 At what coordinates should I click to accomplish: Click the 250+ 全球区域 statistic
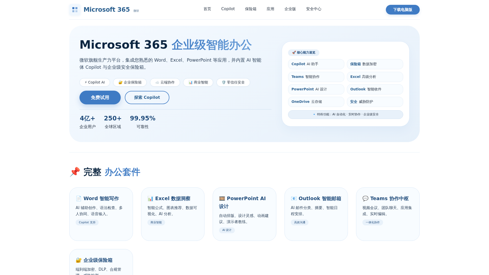coord(113,122)
